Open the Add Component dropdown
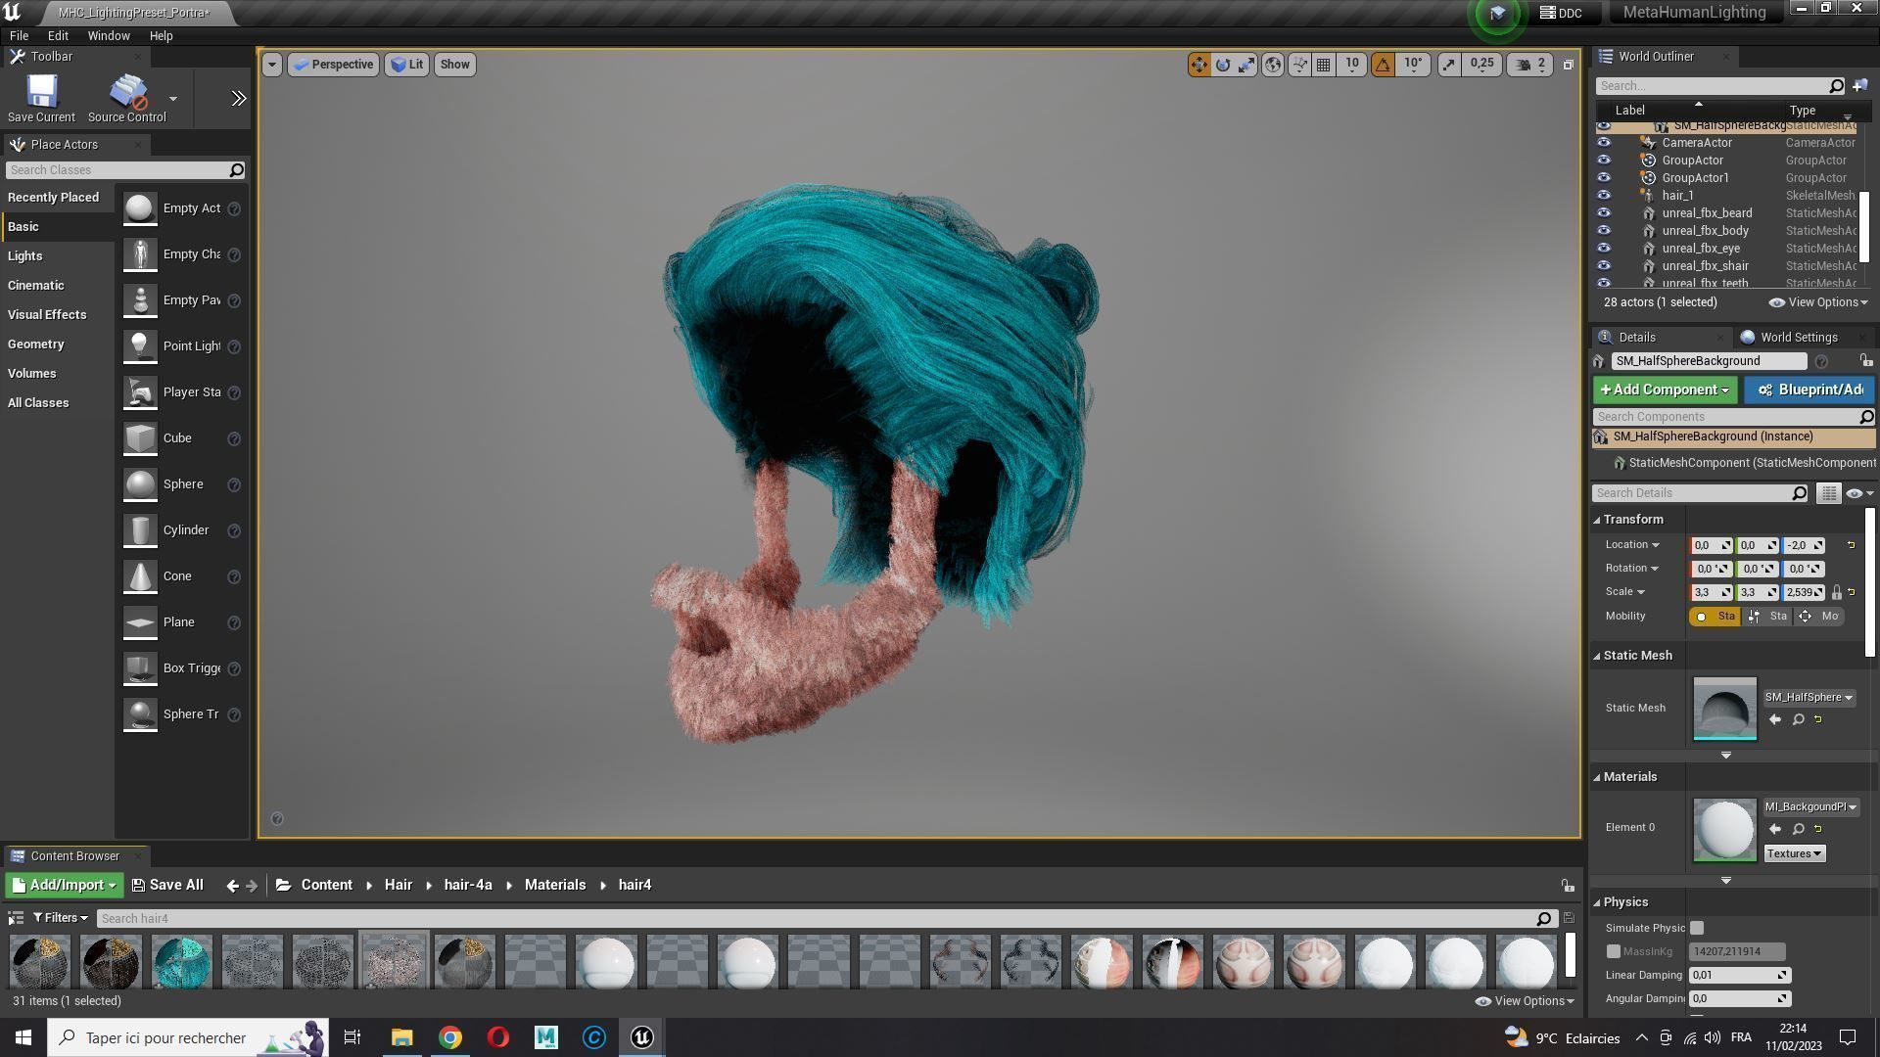Image resolution: width=1880 pixels, height=1057 pixels. (1665, 391)
